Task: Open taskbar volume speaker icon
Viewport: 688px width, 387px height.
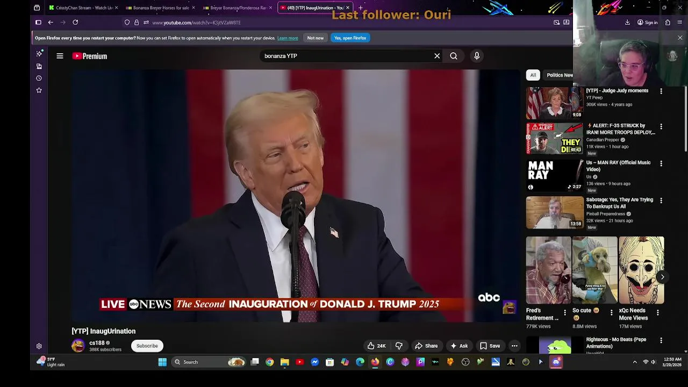Action: coord(654,362)
